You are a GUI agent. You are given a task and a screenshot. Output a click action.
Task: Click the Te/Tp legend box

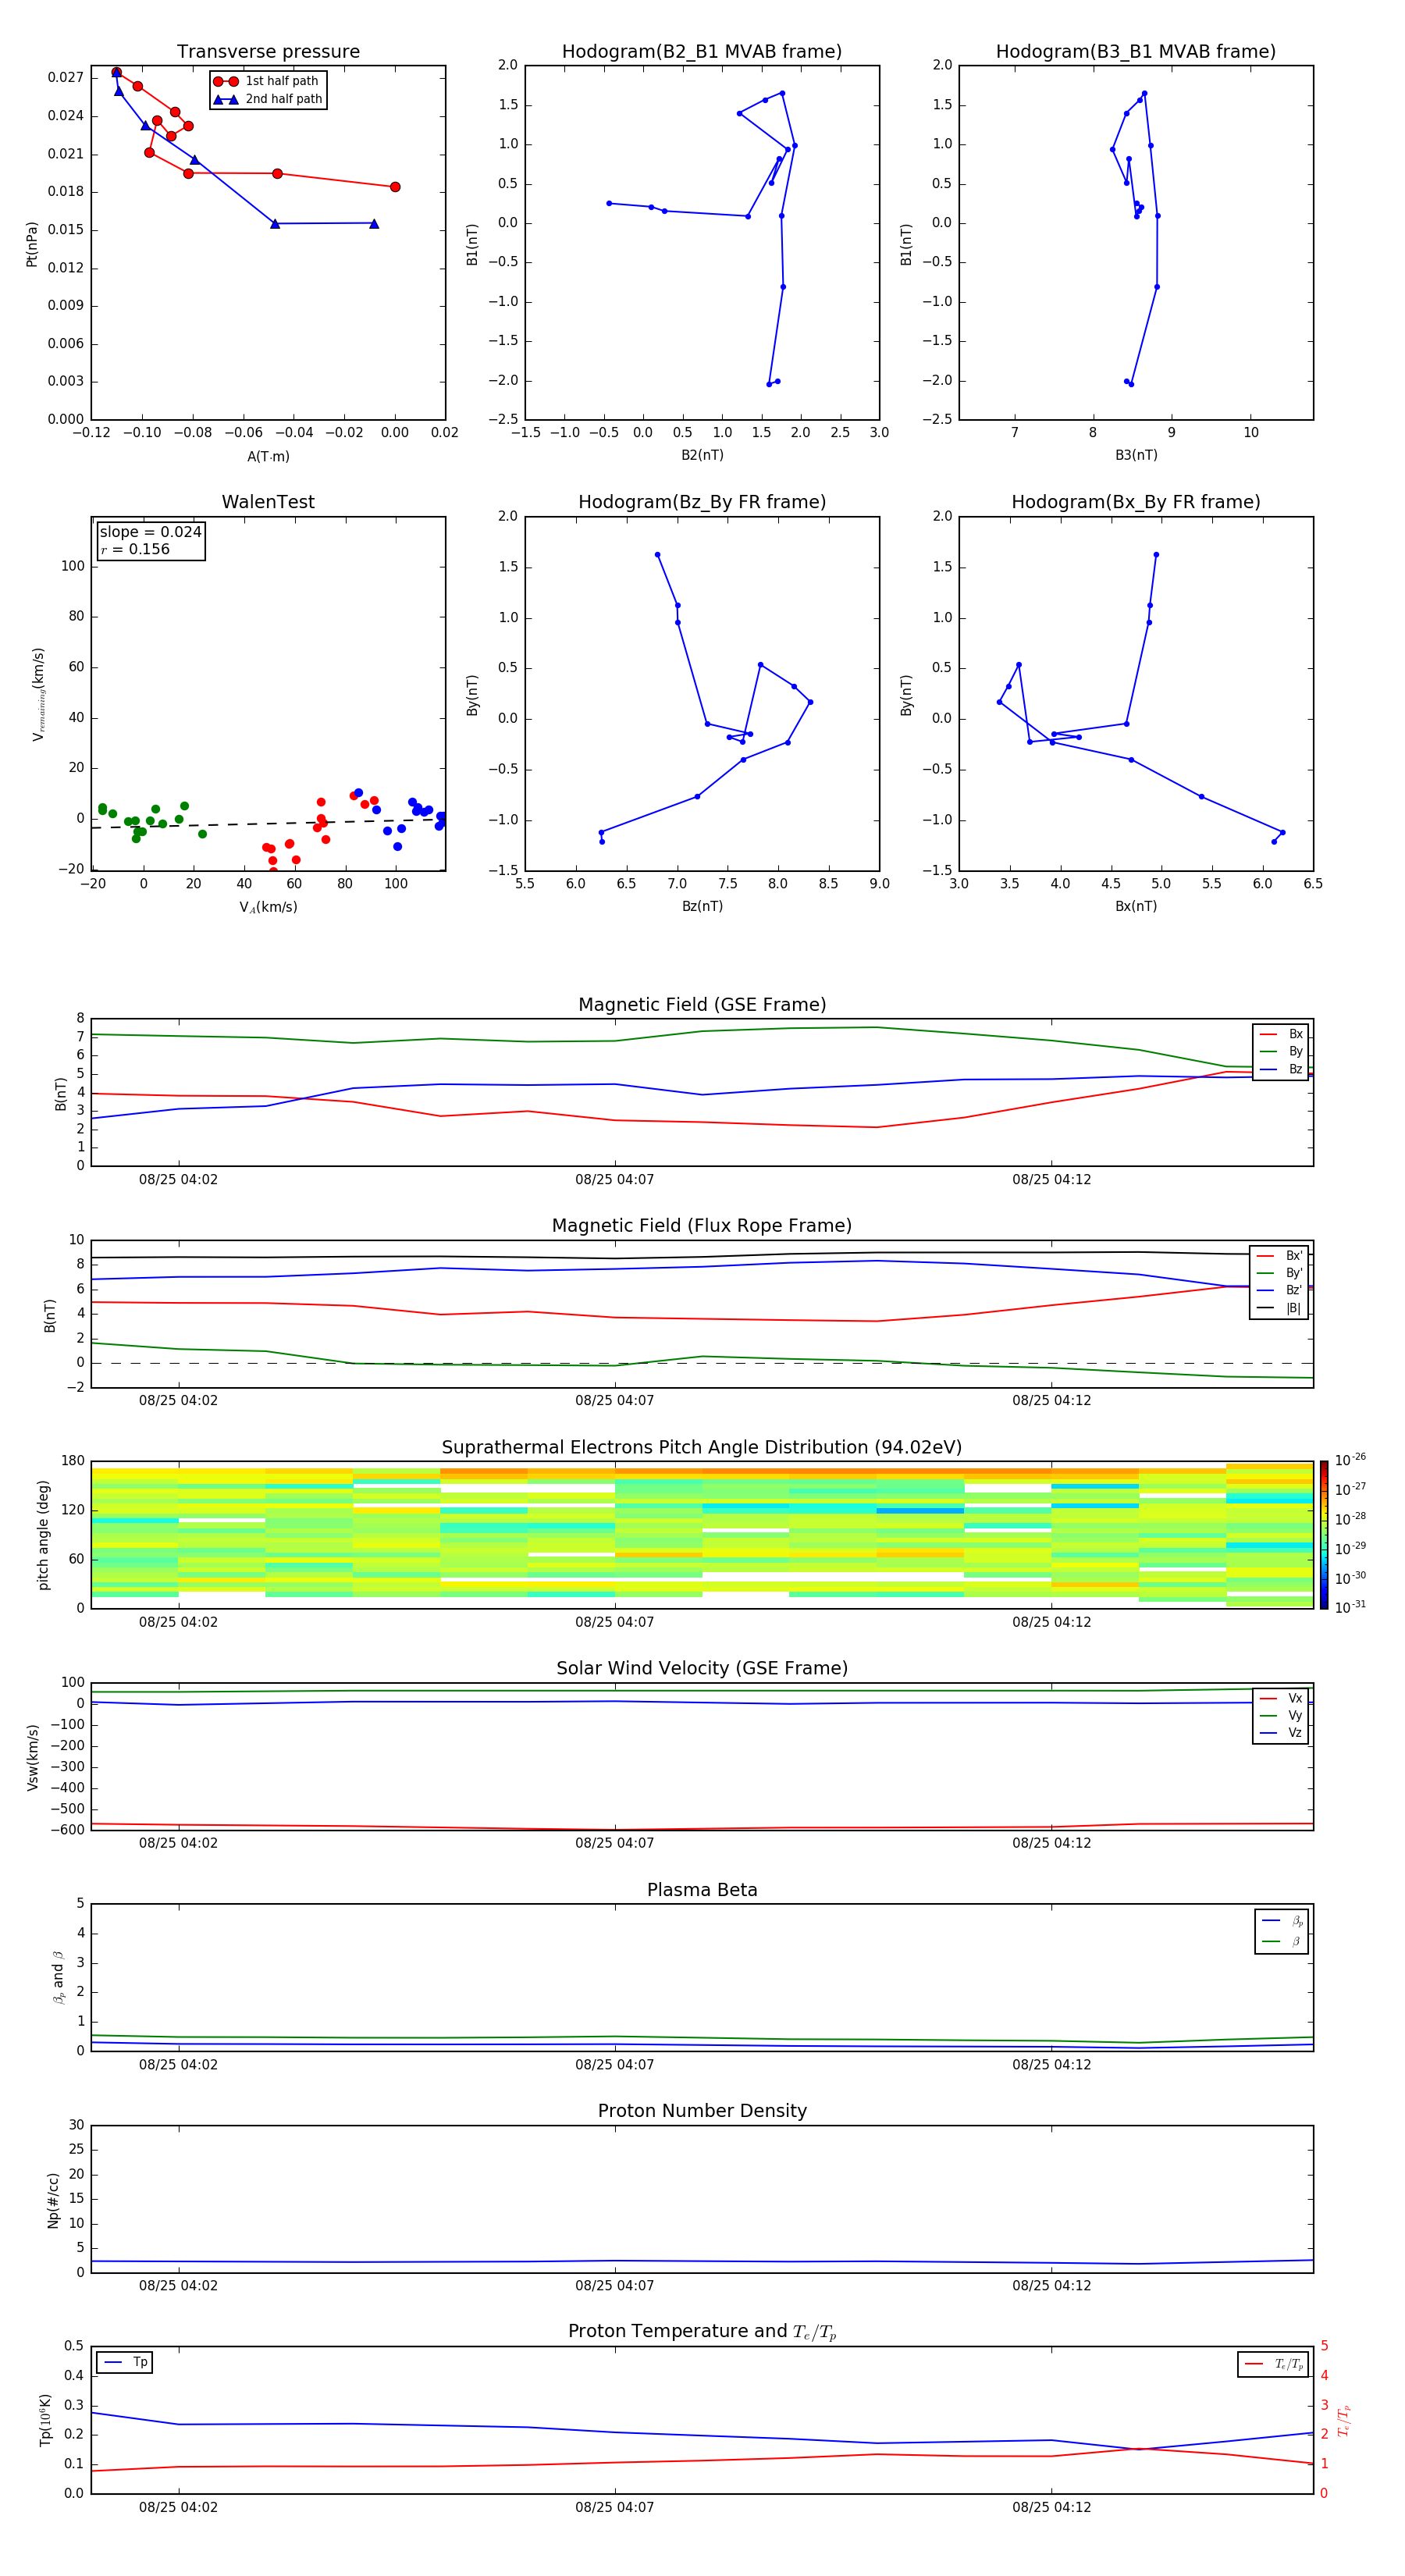[x=1273, y=2364]
